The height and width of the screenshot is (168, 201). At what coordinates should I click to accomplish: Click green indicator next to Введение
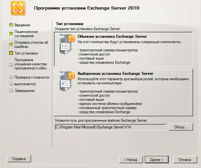[11, 25]
